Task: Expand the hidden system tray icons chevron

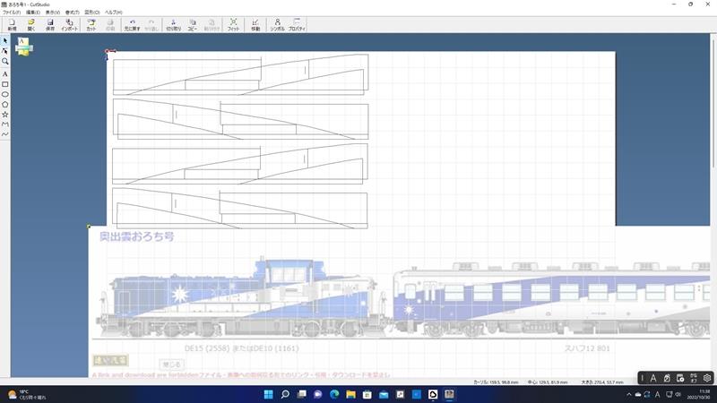Action: [x=629, y=394]
